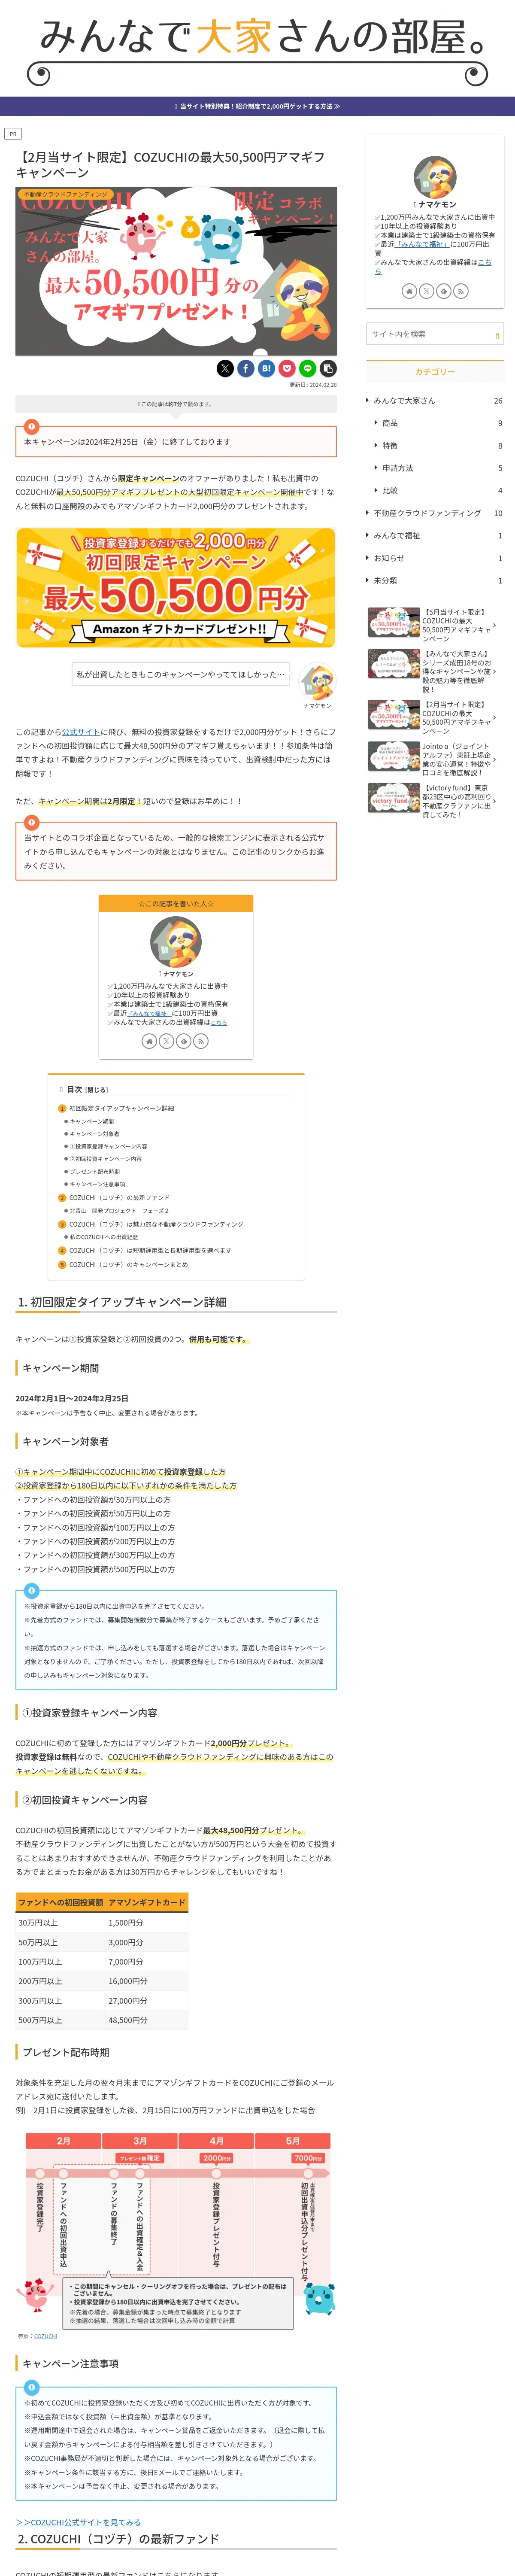Jump to 私のCOZUCHIへの出資経歴 in contents

click(x=104, y=1237)
